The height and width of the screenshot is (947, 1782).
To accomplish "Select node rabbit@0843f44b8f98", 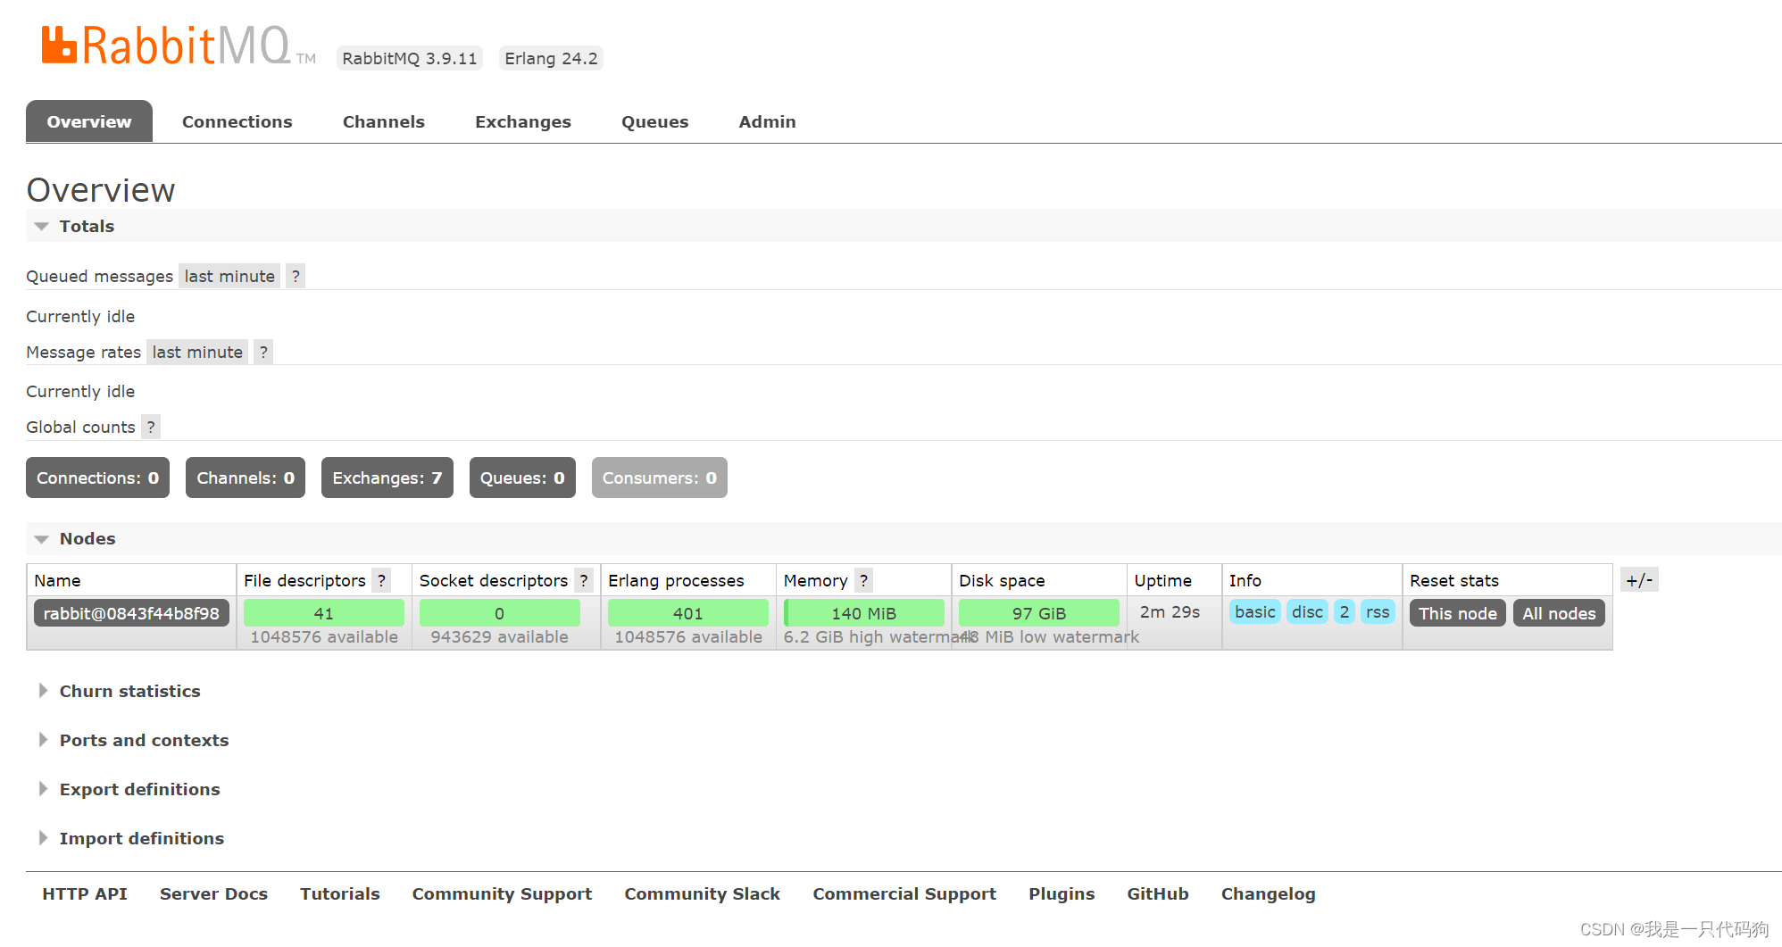I will (x=130, y=613).
